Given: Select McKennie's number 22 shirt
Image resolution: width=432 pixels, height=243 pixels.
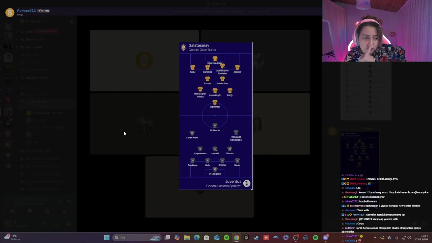Looking at the screenshot, I should click(x=215, y=126).
